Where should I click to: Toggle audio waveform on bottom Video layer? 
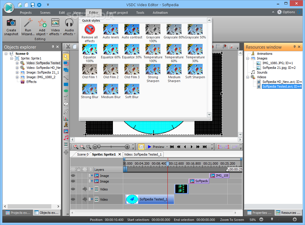coord(85,199)
